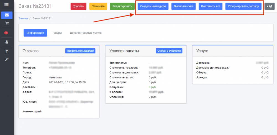
Task: Switch to the Дополнительные услуги tab
Action: 86,33
